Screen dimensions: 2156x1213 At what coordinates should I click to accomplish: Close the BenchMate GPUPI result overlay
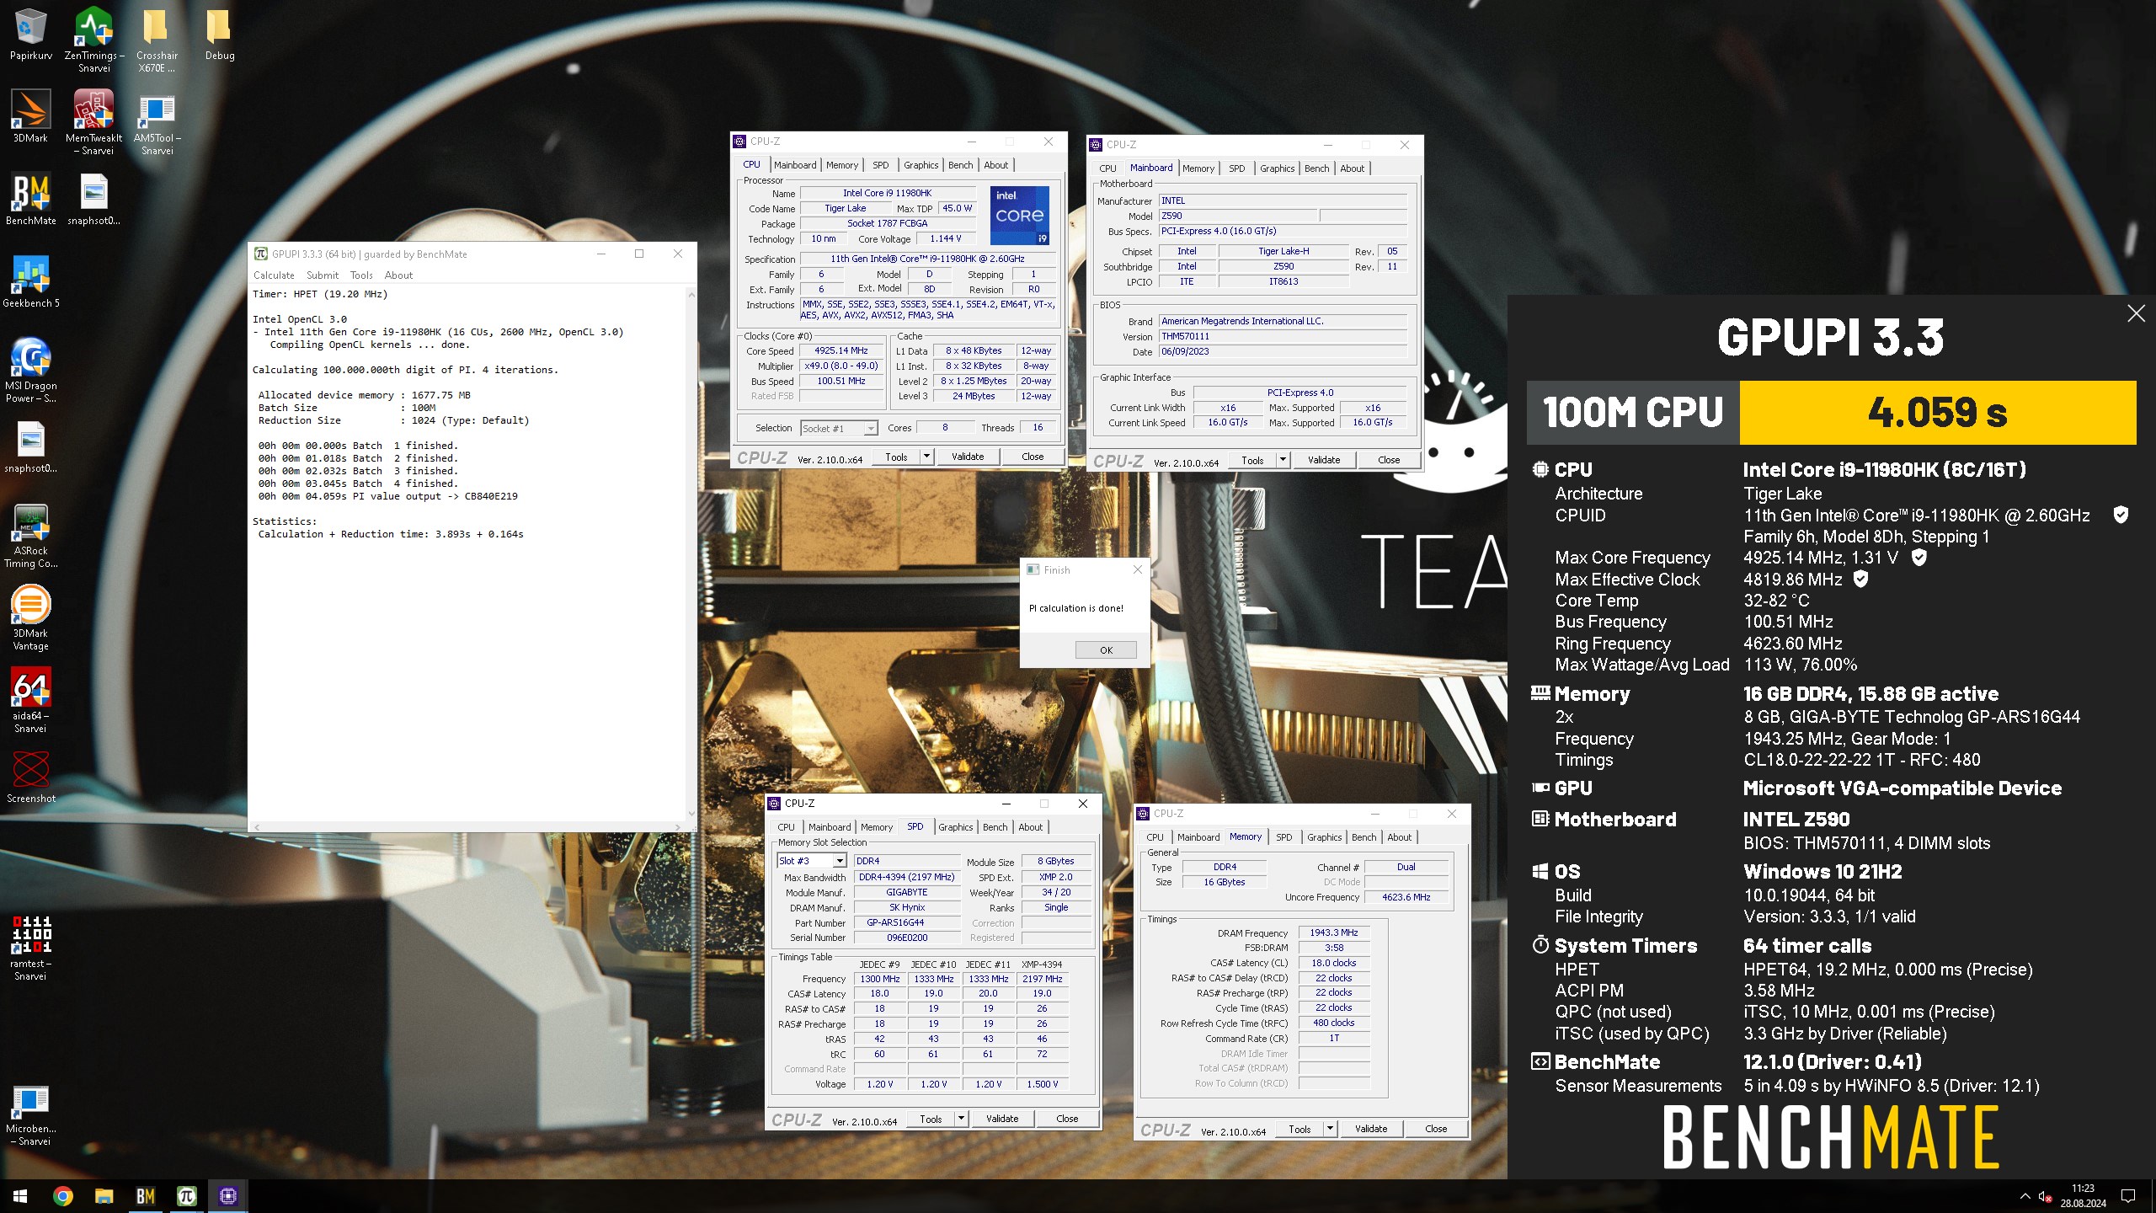(x=2136, y=313)
